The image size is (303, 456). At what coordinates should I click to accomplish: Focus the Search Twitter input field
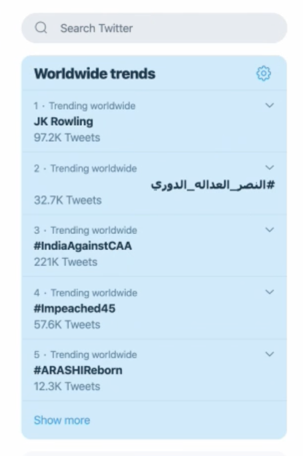154,28
